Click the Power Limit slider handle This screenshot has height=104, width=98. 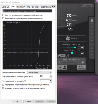point(75,47)
